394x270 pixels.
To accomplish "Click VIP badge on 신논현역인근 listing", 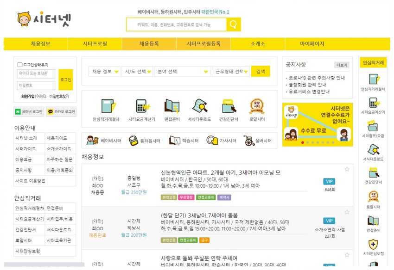I will [x=329, y=182].
